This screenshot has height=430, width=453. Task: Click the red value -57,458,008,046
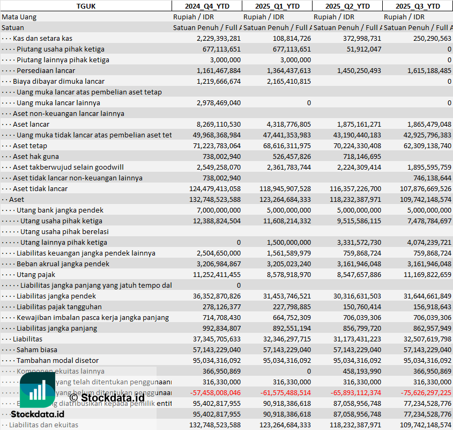click(x=216, y=392)
